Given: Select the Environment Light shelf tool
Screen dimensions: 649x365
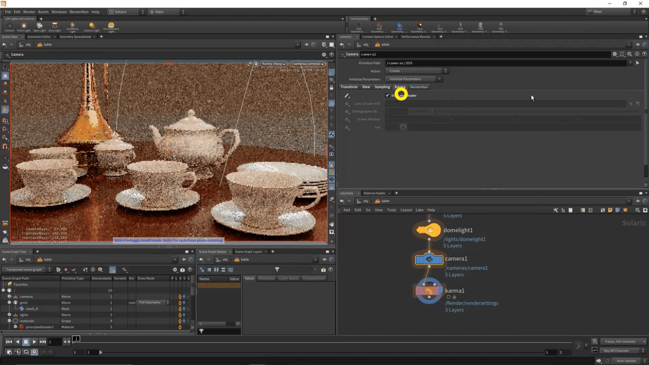Looking at the screenshot, I should [x=111, y=26].
